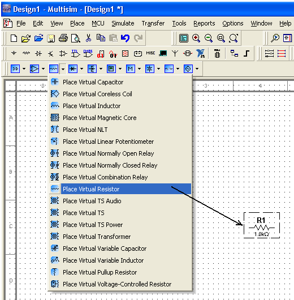Click the Zoom to area icon
This screenshot has height=300, width=294.
click(221, 38)
